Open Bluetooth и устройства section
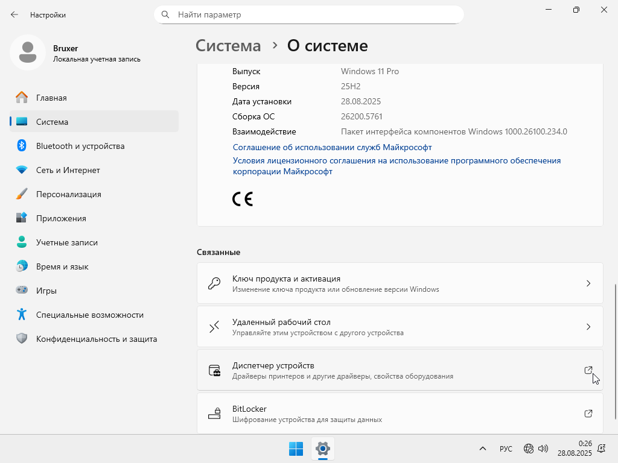Viewport: 618px width, 463px height. pos(80,146)
